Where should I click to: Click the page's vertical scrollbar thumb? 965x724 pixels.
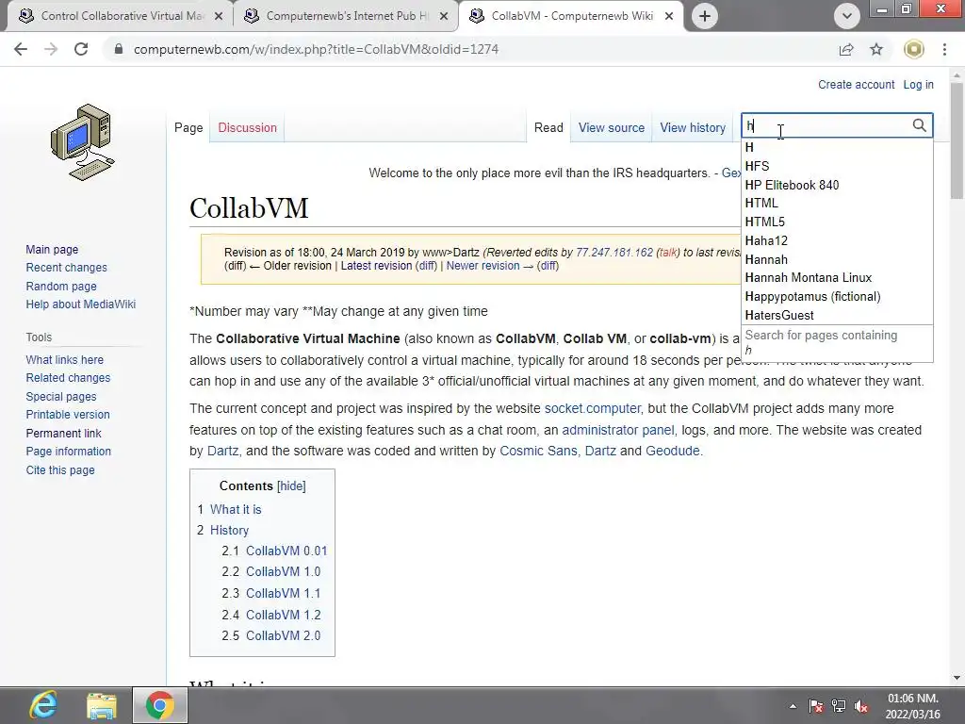click(x=957, y=140)
